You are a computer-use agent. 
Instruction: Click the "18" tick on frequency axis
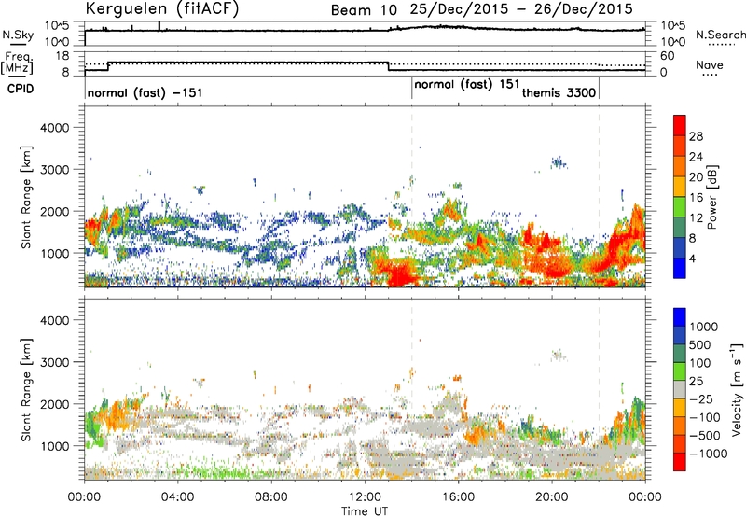click(x=62, y=56)
